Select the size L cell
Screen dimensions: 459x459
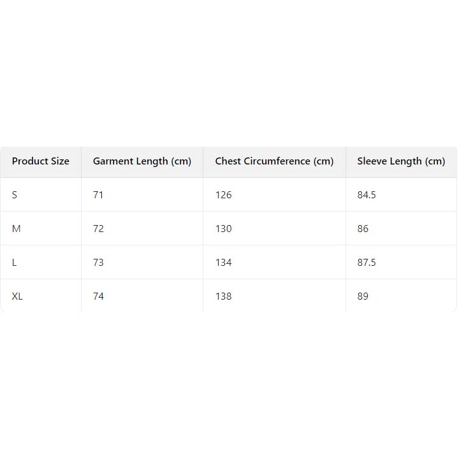point(15,263)
